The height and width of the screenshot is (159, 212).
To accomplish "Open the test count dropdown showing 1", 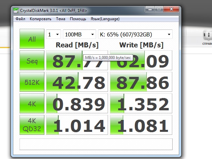I will pos(54,34).
